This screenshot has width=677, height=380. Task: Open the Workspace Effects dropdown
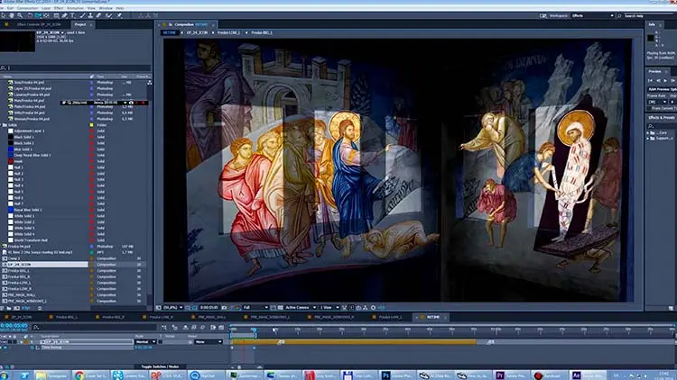tap(592, 15)
